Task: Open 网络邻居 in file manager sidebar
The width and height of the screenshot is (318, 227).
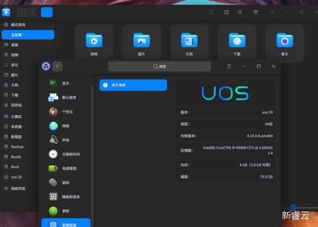Action: click(x=20, y=189)
